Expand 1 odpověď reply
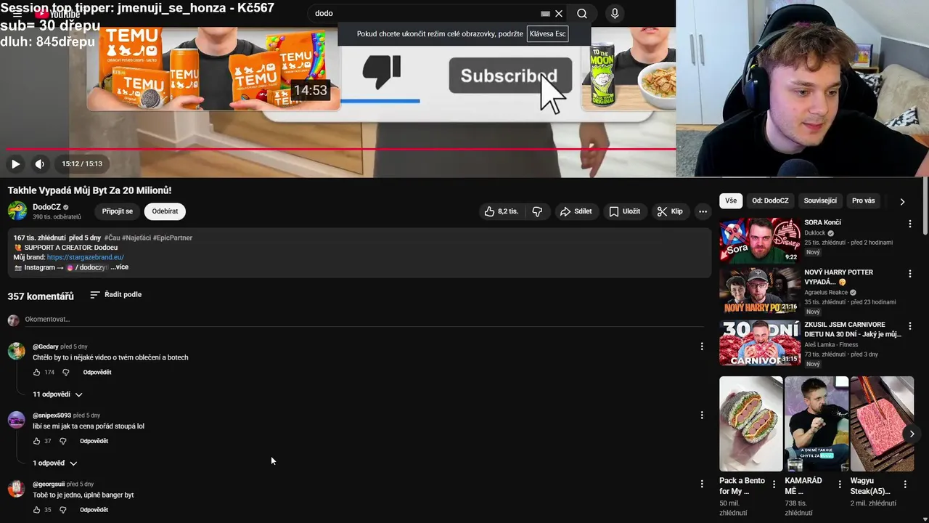The image size is (929, 523). pos(54,463)
